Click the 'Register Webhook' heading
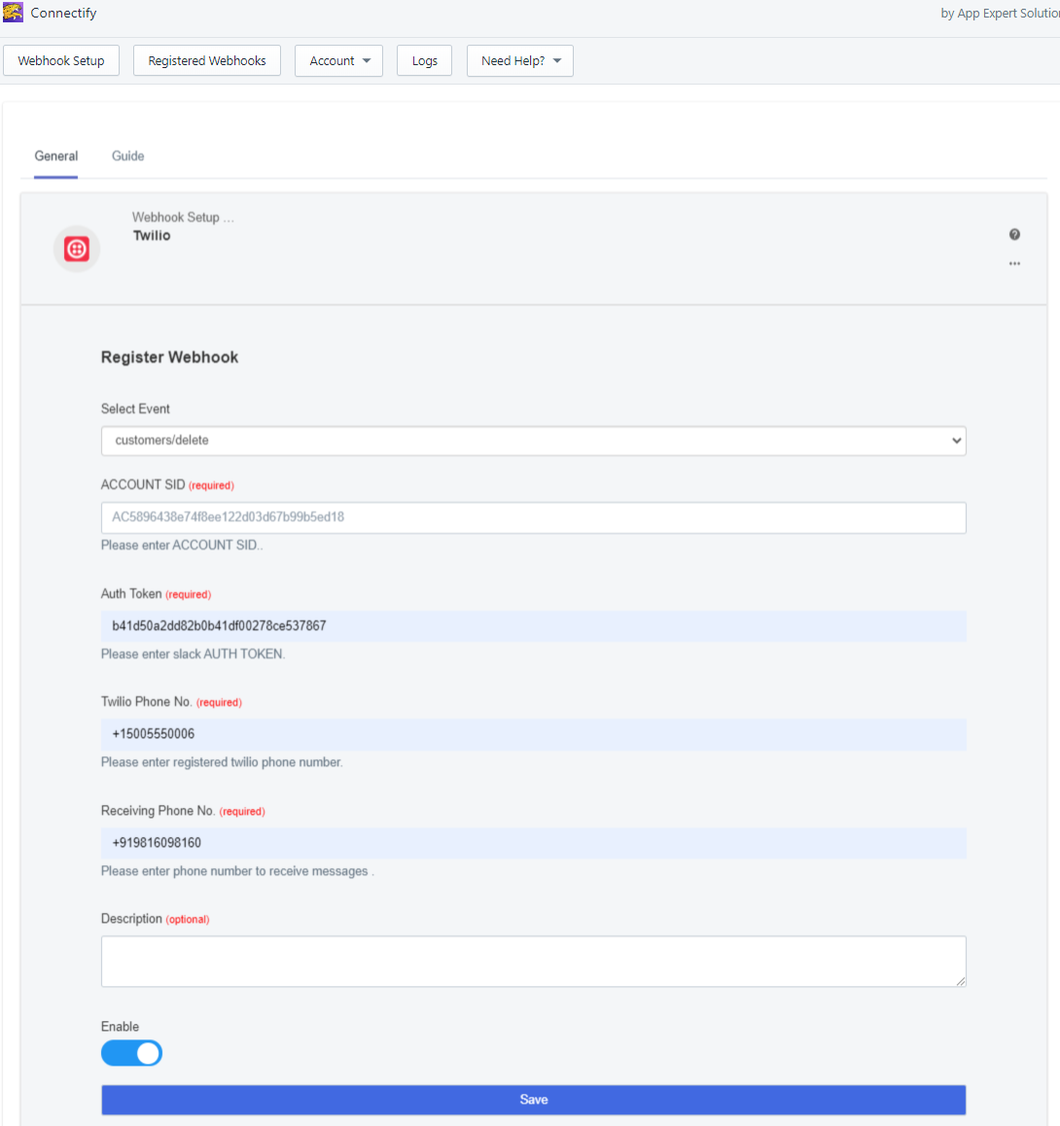1060x1126 pixels. click(169, 358)
